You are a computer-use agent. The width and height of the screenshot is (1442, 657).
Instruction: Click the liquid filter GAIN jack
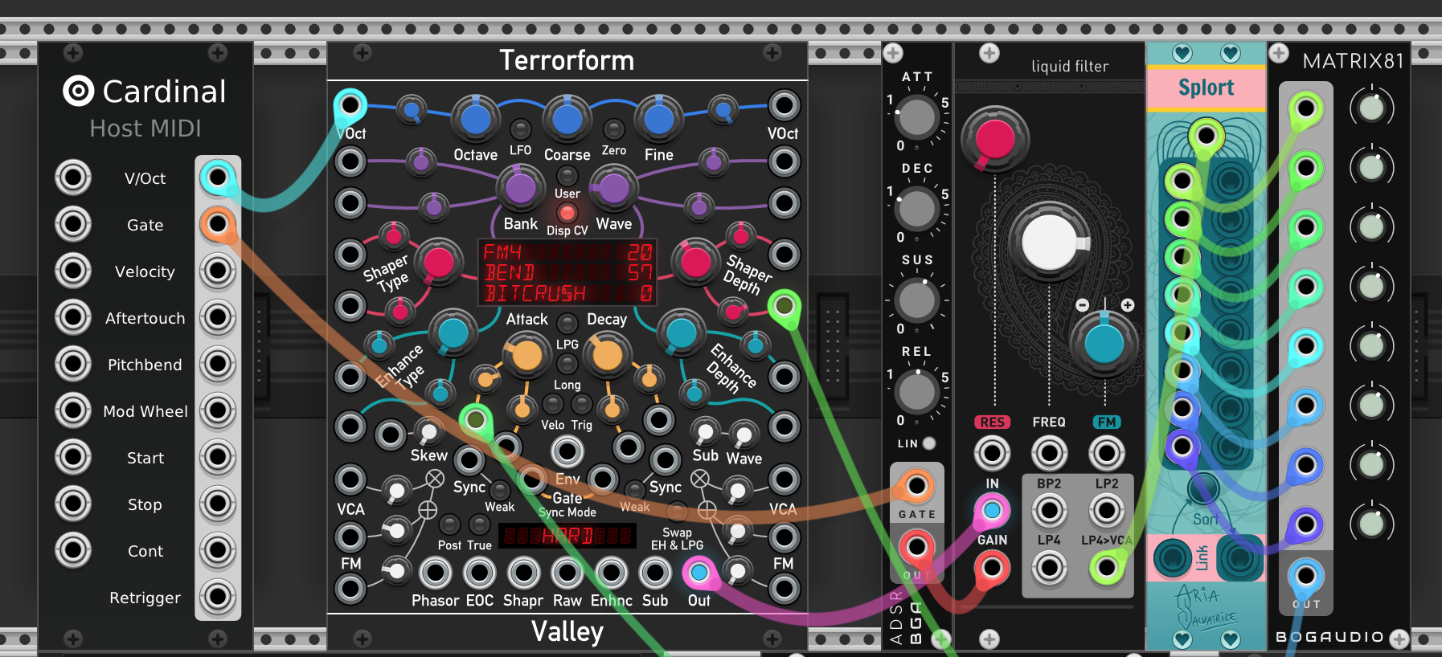(x=992, y=569)
